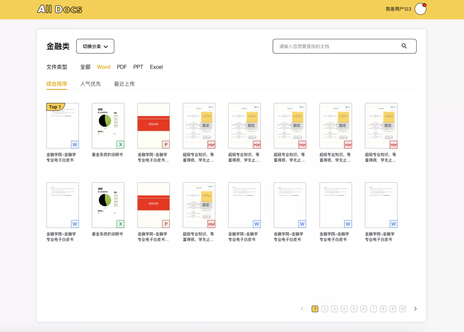Open the second-row PDF document thumbnail

click(x=199, y=205)
